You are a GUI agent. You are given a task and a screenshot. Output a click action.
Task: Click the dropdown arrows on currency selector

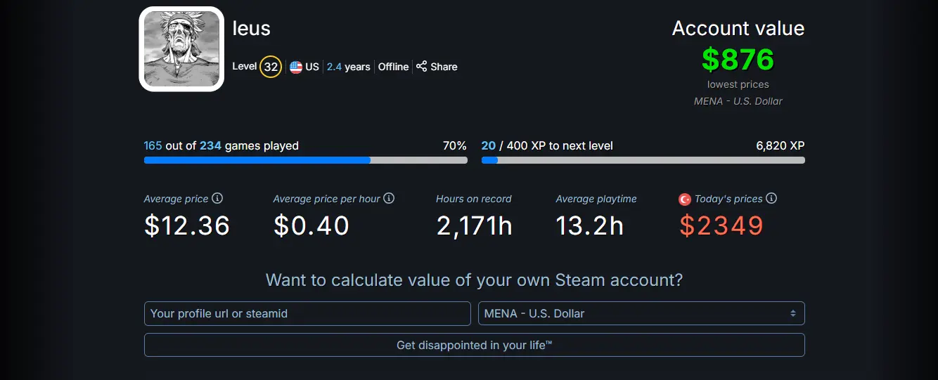[x=792, y=313]
